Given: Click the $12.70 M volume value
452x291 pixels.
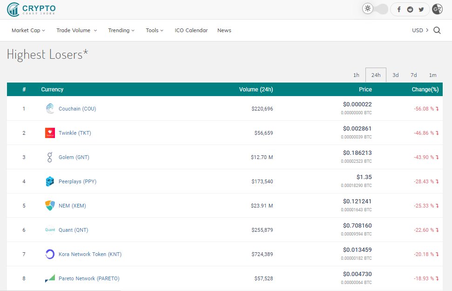Looking at the screenshot, I should [262, 157].
